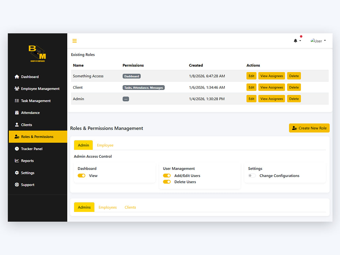Click the 1/6/2026, 1:34:46 AM date
This screenshot has height=255, width=340.
[x=207, y=87]
